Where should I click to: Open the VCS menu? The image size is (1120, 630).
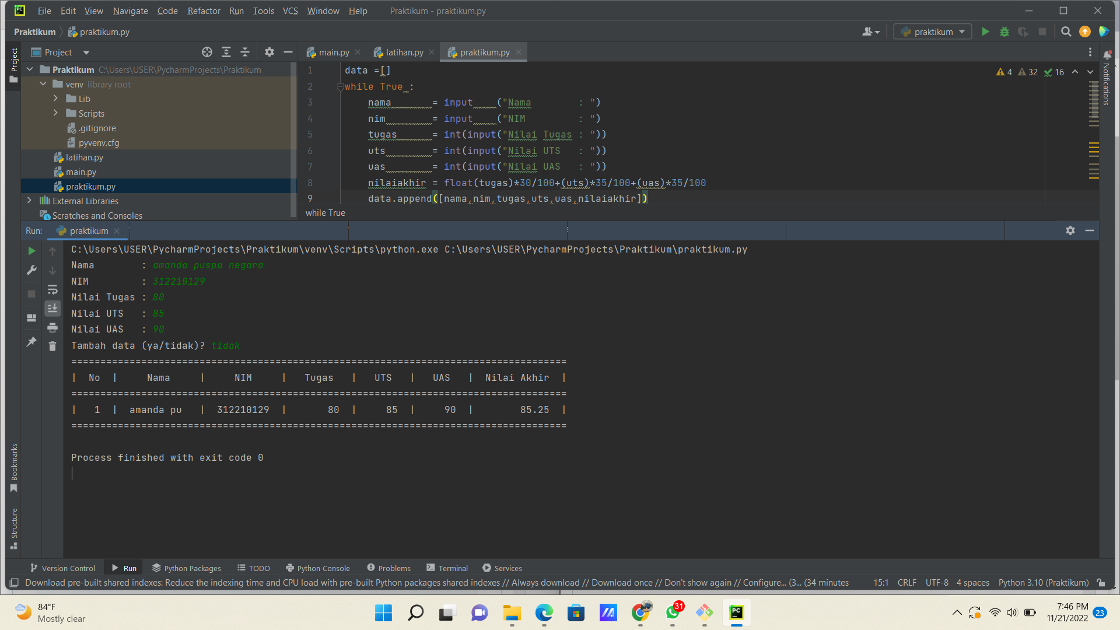pyautogui.click(x=290, y=10)
